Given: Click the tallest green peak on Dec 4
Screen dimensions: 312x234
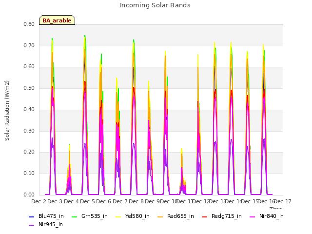Looking at the screenshot, I should click(x=85, y=36).
